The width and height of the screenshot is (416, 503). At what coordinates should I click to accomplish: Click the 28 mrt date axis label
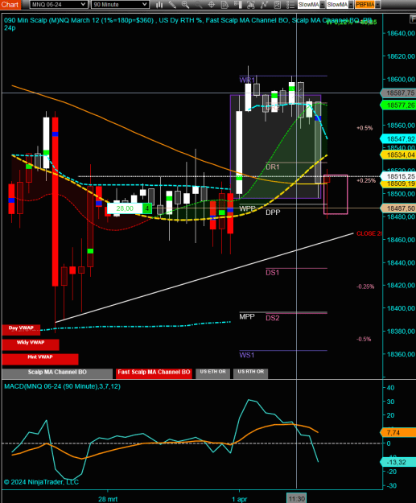108,499
